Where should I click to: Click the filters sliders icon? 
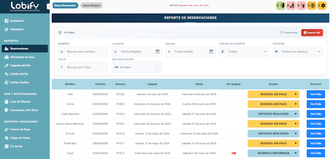pyautogui.click(x=60, y=33)
